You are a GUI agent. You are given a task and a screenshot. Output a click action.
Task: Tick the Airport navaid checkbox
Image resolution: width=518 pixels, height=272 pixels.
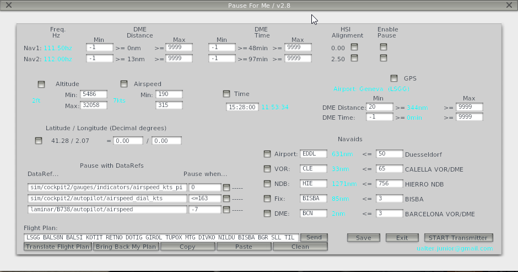[x=267, y=153]
